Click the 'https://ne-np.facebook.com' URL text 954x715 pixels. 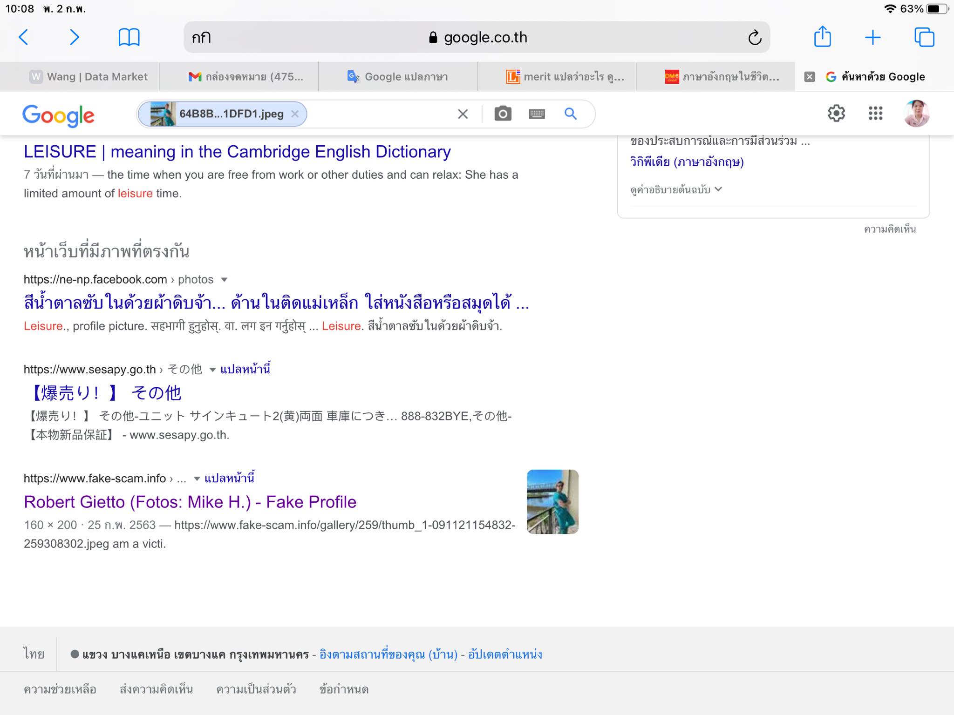[95, 279]
